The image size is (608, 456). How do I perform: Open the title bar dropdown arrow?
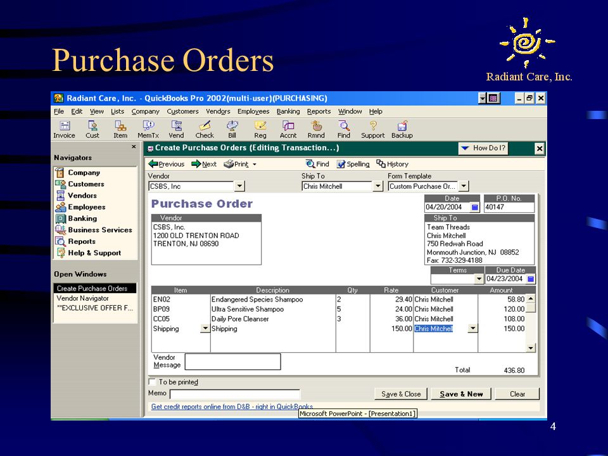[x=483, y=99]
